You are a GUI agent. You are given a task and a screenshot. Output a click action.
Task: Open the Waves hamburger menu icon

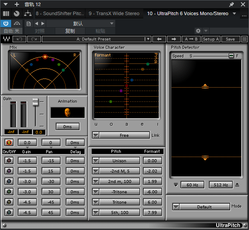(245, 39)
